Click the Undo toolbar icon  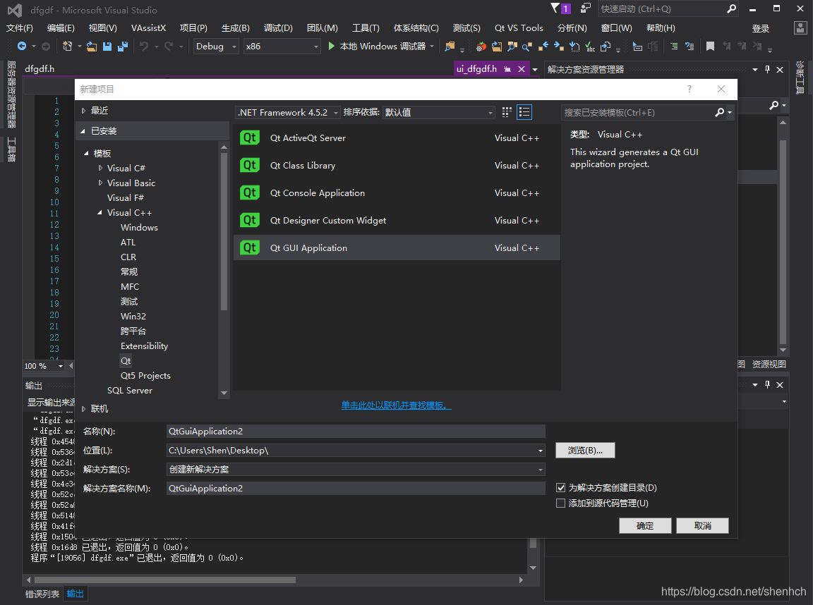[144, 46]
